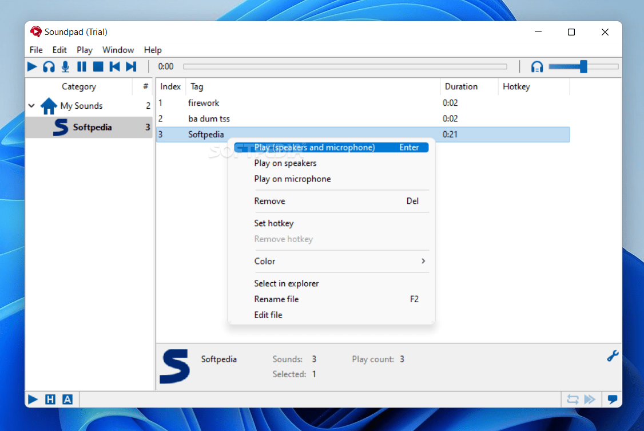Choose Set hotkey from context menu
644x431 pixels.
point(332,223)
